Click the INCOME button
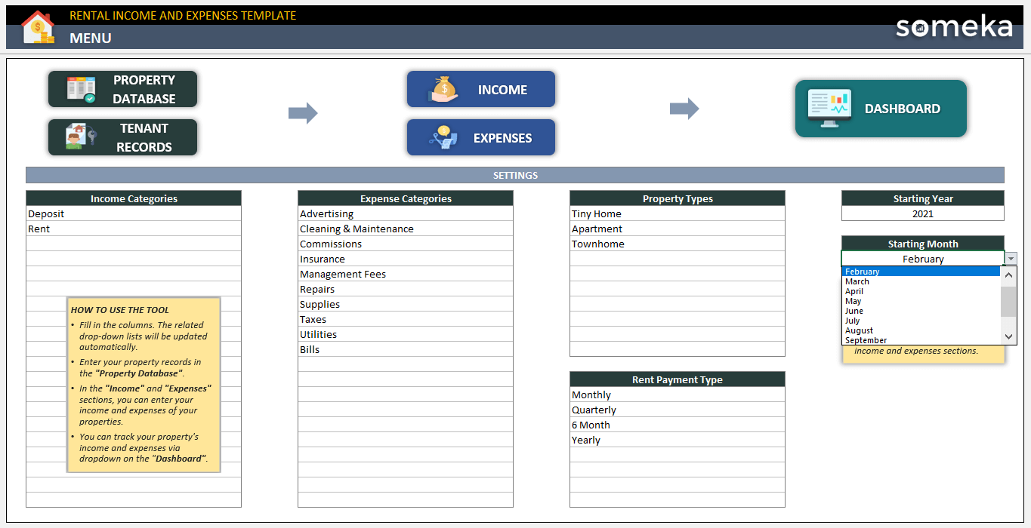This screenshot has height=528, width=1031. (x=481, y=88)
